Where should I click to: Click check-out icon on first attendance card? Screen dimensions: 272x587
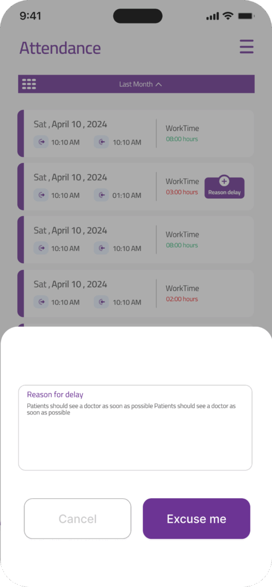(101, 142)
